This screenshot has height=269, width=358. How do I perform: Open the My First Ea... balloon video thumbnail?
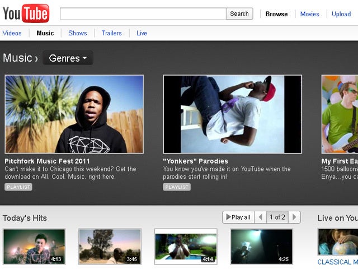[340, 114]
